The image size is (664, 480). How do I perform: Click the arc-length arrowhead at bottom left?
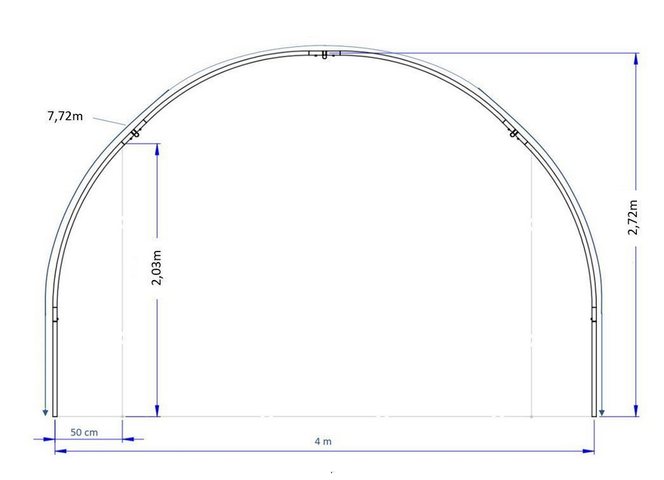tap(45, 411)
